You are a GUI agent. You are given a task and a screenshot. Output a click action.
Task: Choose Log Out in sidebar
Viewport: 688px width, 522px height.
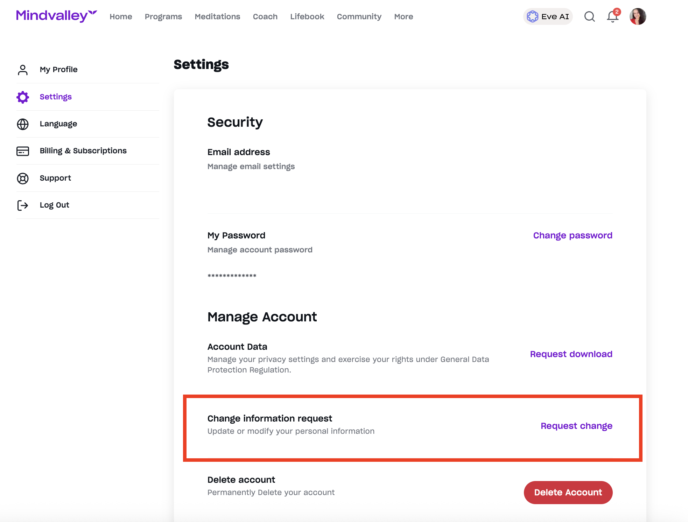(55, 205)
